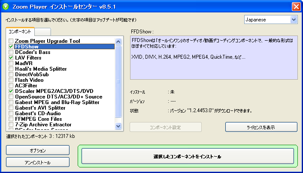Viewport: 303px width, 173px height.
Task: Tick the MadVR checkbox
Action: click(11, 63)
